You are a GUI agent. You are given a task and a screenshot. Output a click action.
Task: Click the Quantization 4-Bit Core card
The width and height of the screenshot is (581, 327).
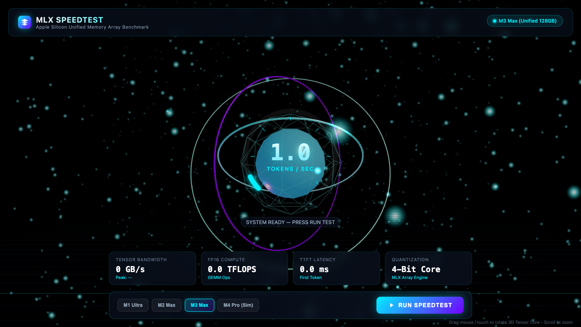click(428, 268)
